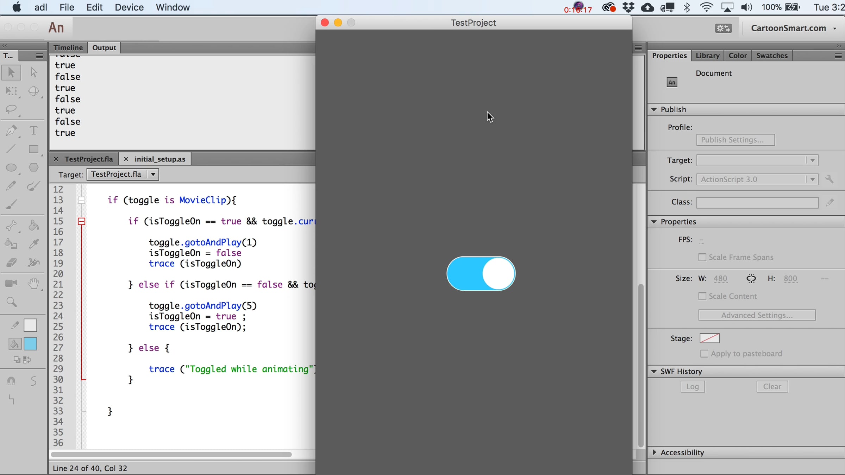Image resolution: width=845 pixels, height=475 pixels.
Task: Click the Rectangle tool
Action: tap(33, 149)
